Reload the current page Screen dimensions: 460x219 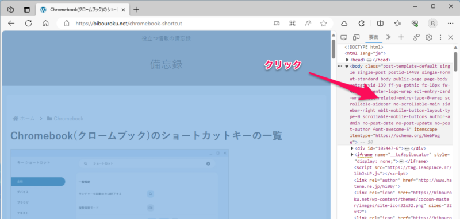click(x=28, y=24)
